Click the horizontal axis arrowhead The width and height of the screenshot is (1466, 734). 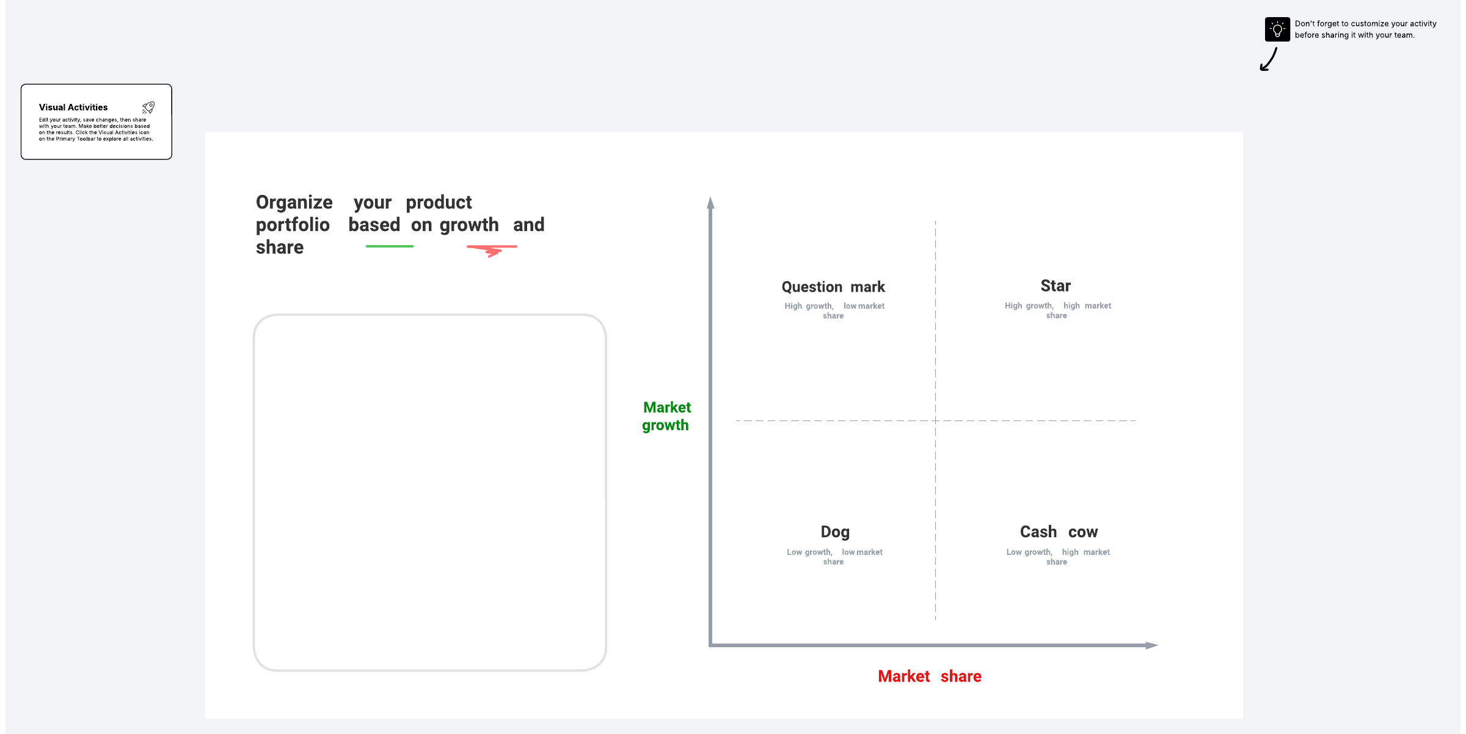(x=1151, y=645)
